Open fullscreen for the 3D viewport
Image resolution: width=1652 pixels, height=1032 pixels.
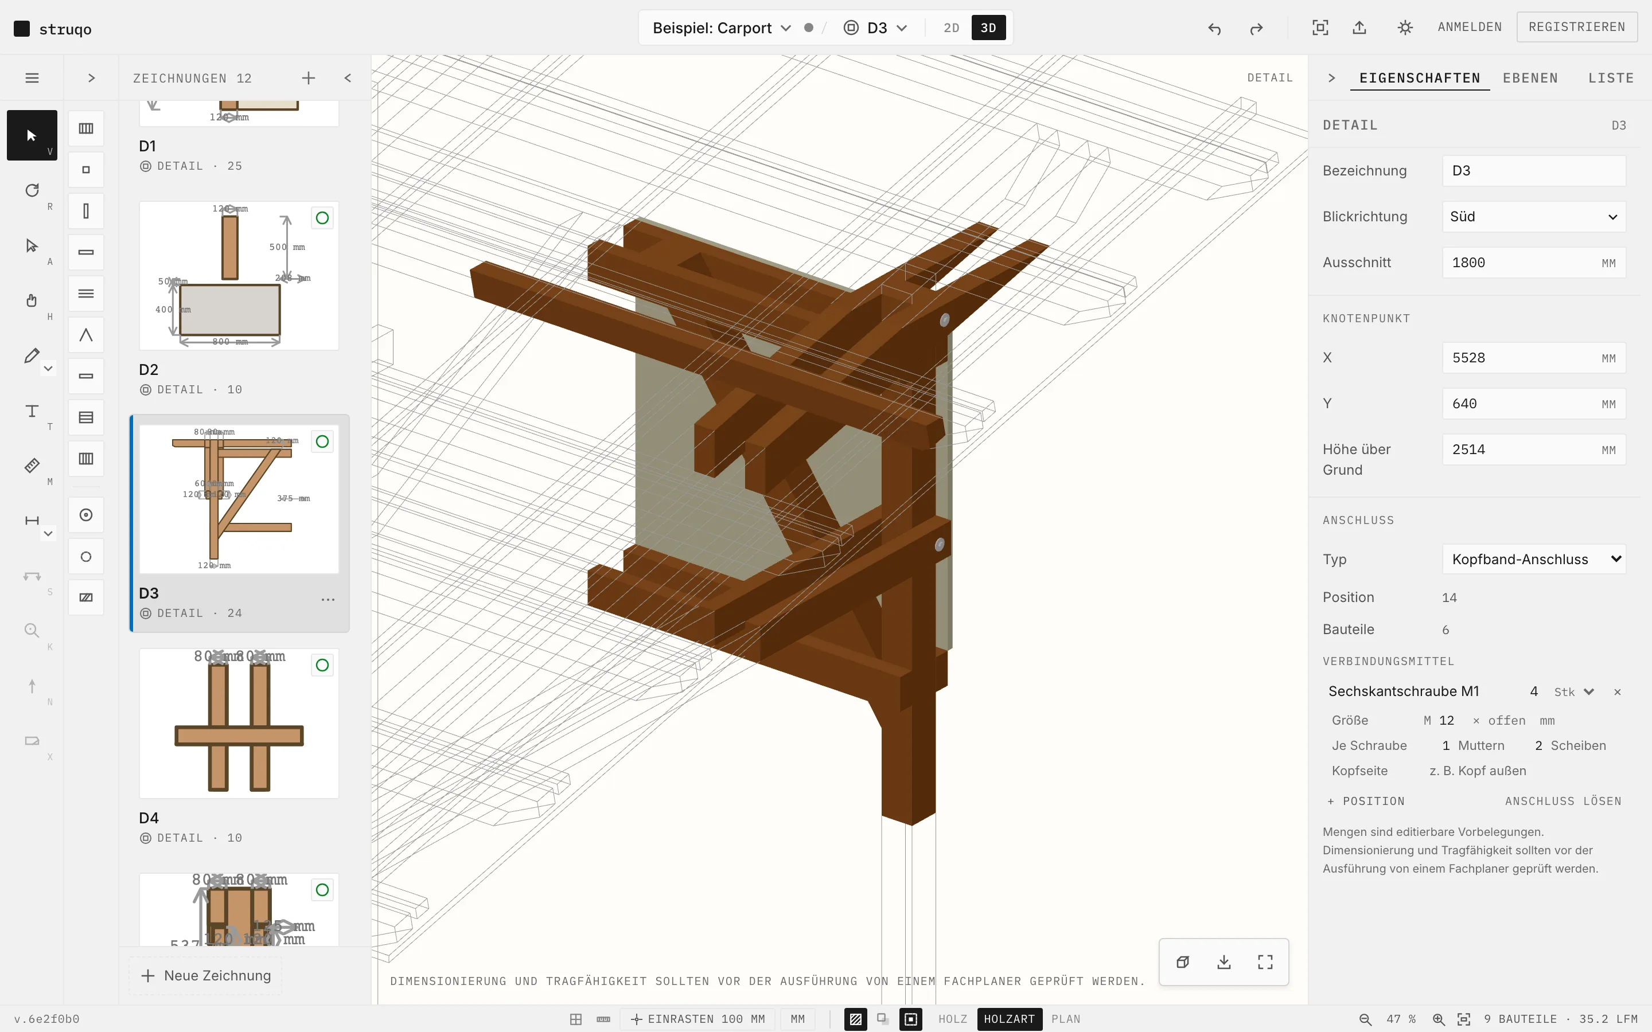tap(1265, 961)
